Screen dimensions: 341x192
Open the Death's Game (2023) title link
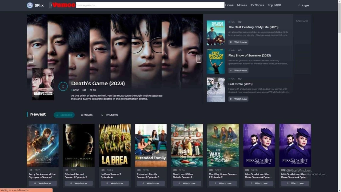point(98,83)
